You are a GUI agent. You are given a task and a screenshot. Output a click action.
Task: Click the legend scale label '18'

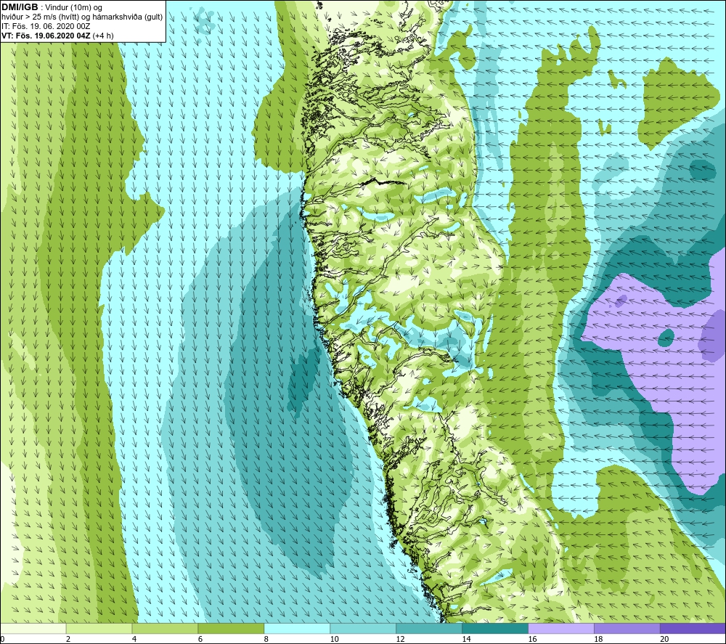[x=598, y=639]
